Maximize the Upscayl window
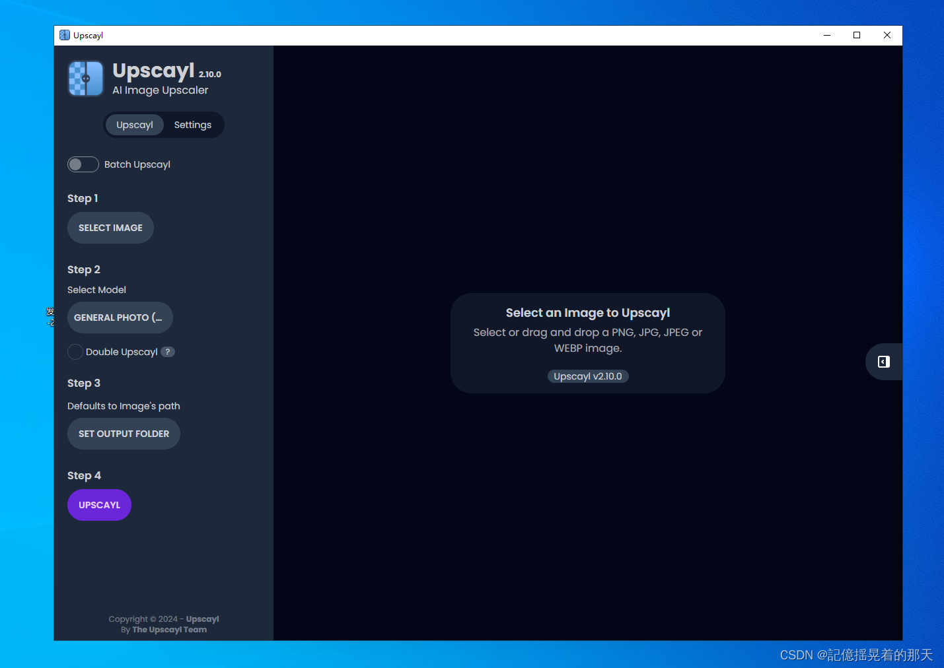The height and width of the screenshot is (668, 944). tap(857, 35)
